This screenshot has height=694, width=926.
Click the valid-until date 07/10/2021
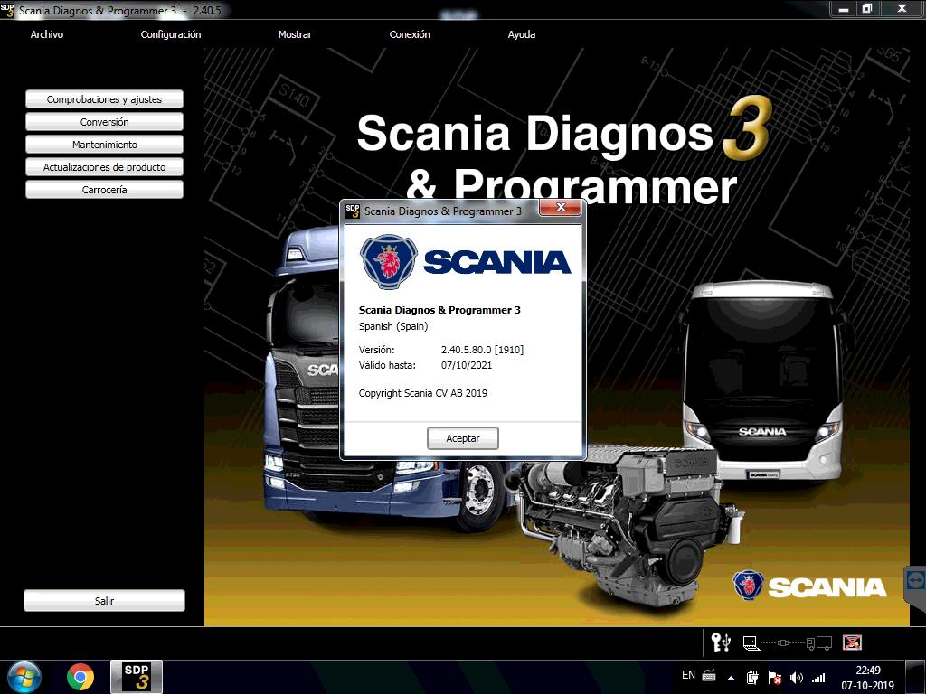tap(467, 365)
